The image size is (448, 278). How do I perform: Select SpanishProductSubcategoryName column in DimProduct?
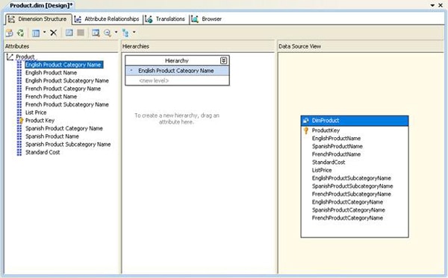click(x=352, y=186)
